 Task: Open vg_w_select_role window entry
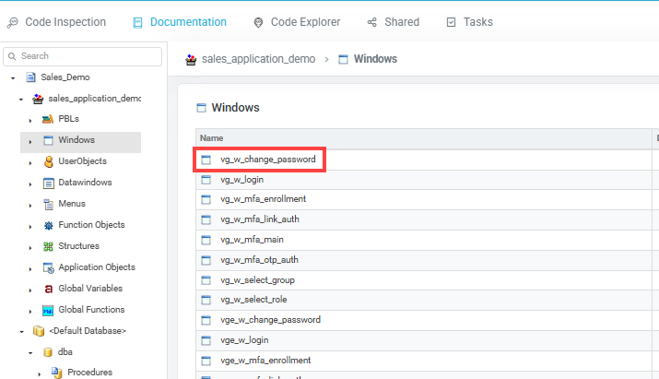pos(253,300)
